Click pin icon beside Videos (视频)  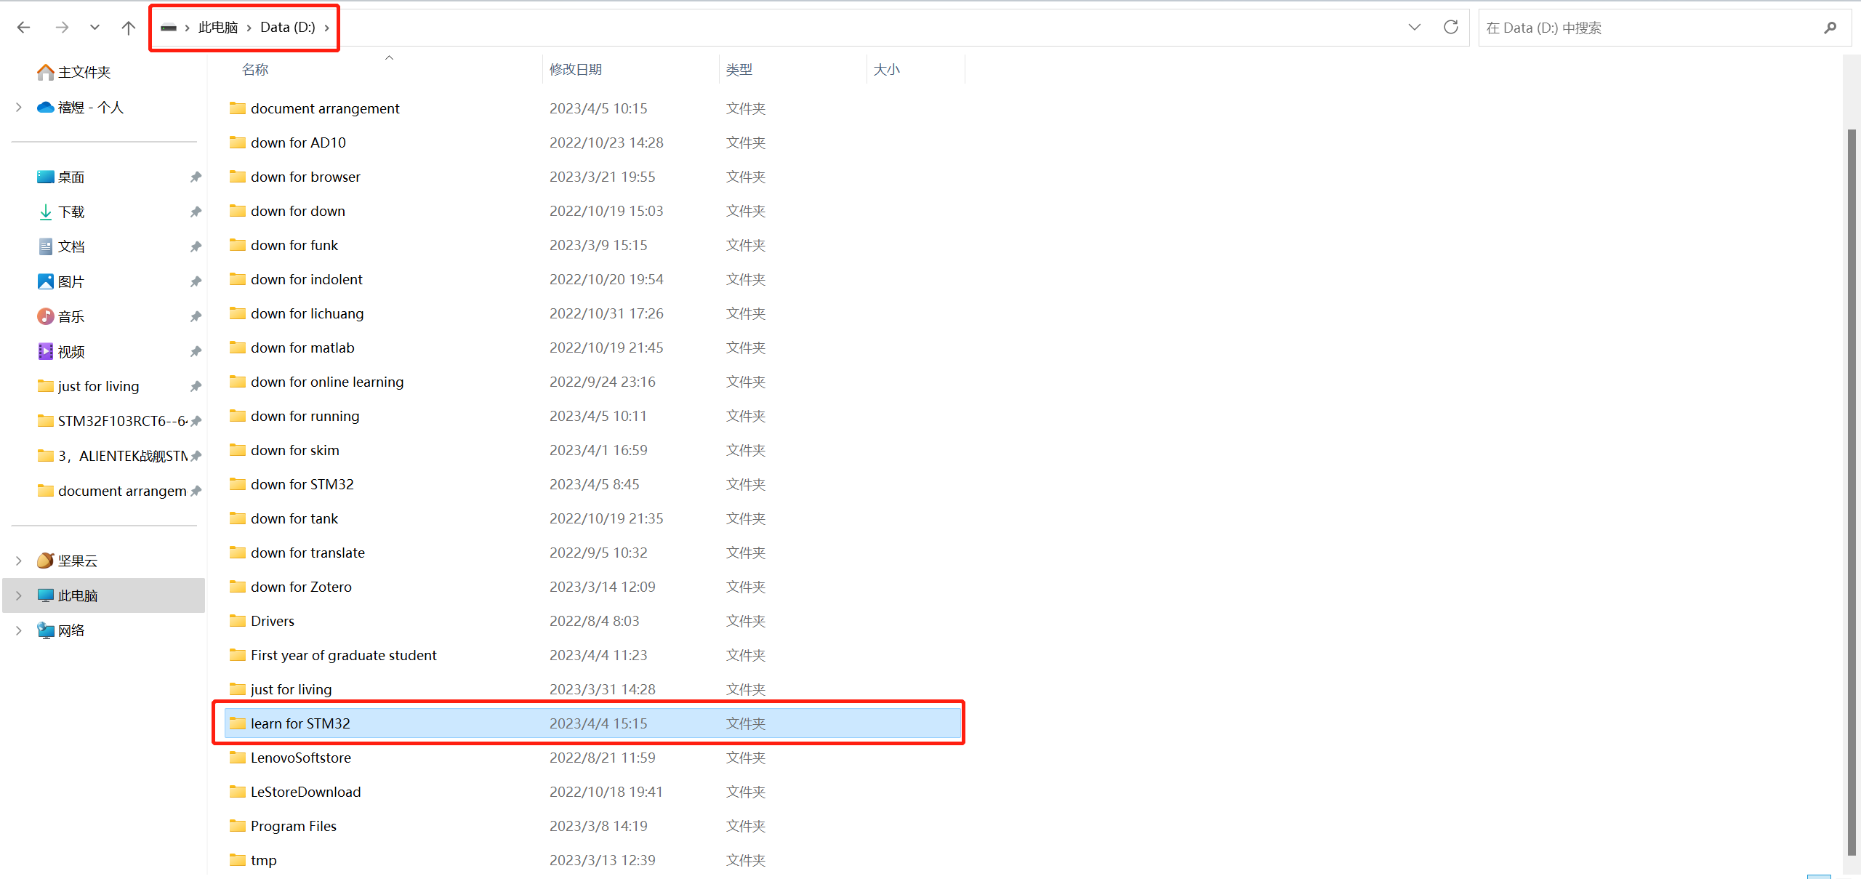point(196,351)
